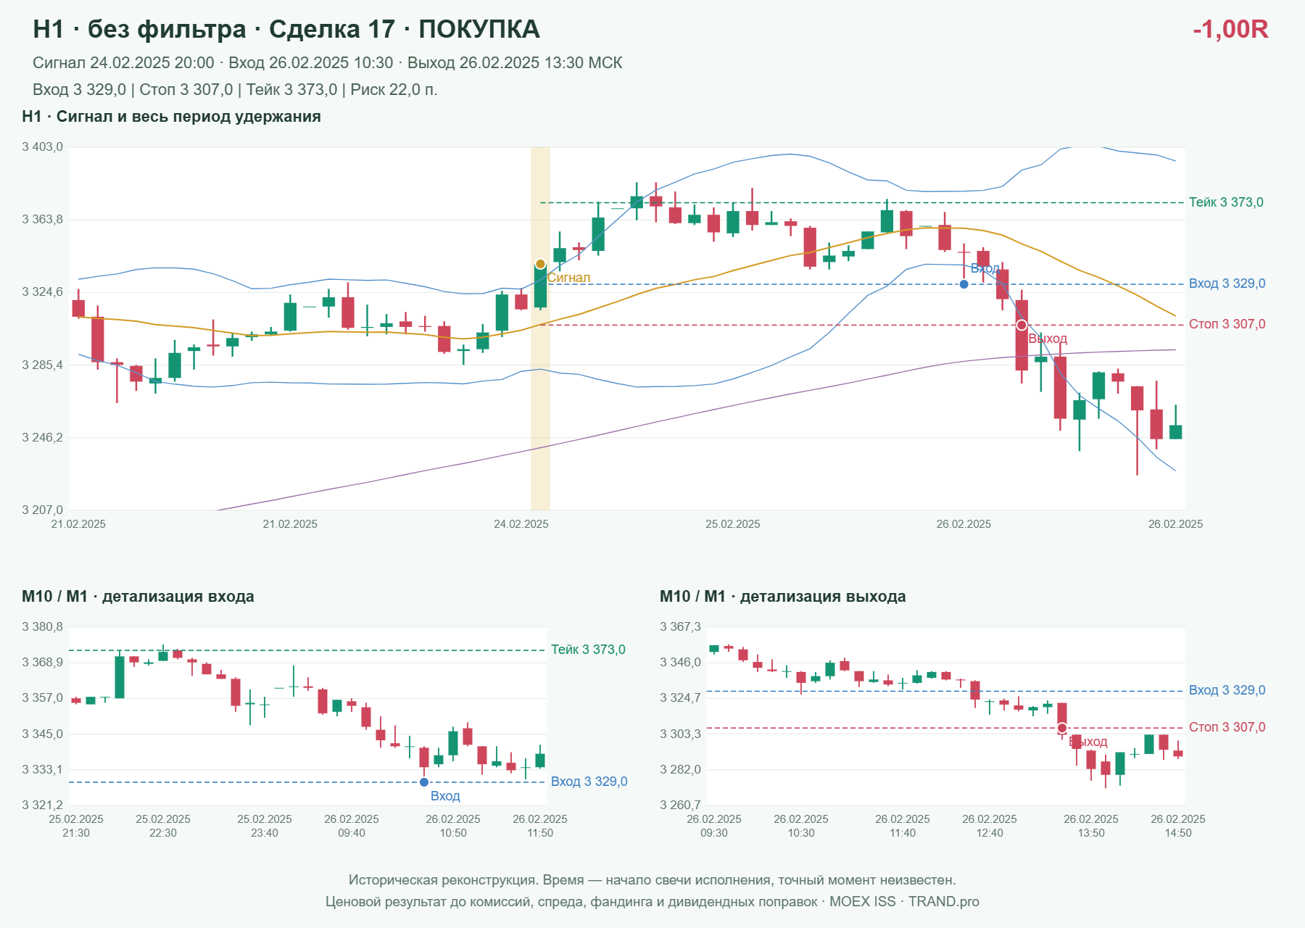Click the Вход 3 329,0 label on H1 chart

[x=1227, y=283]
